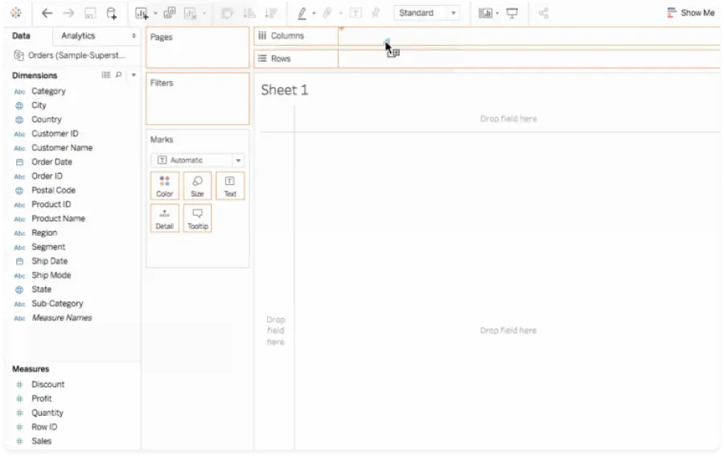Select the Customer Name field

tap(62, 148)
